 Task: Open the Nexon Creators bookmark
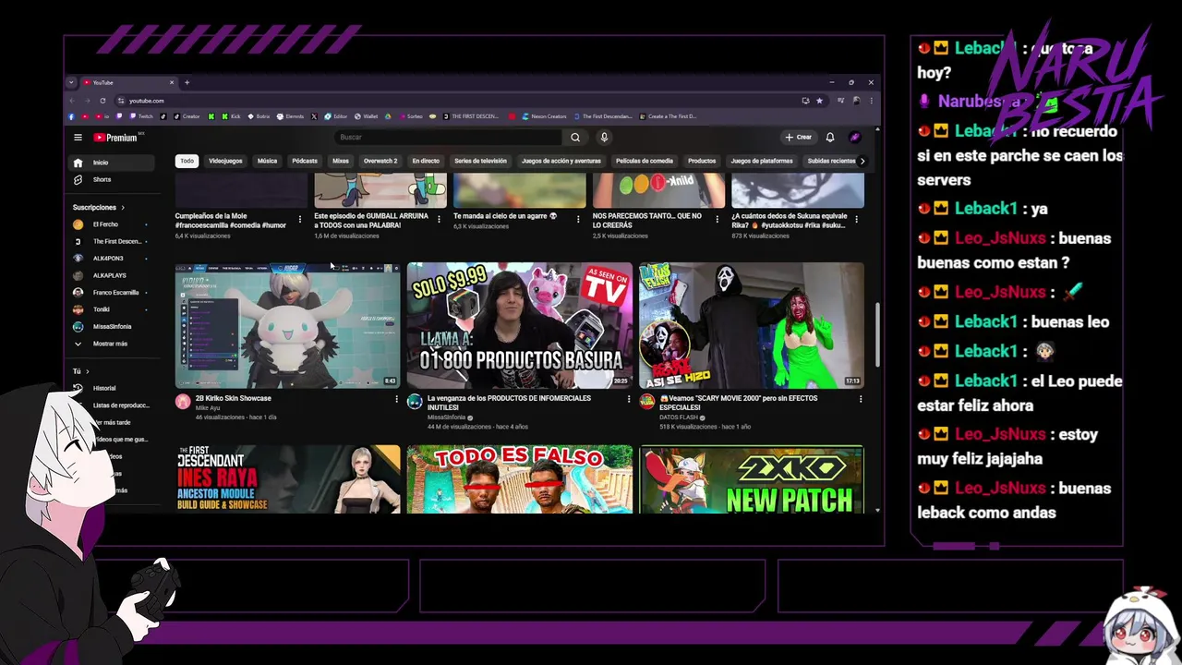click(x=545, y=116)
